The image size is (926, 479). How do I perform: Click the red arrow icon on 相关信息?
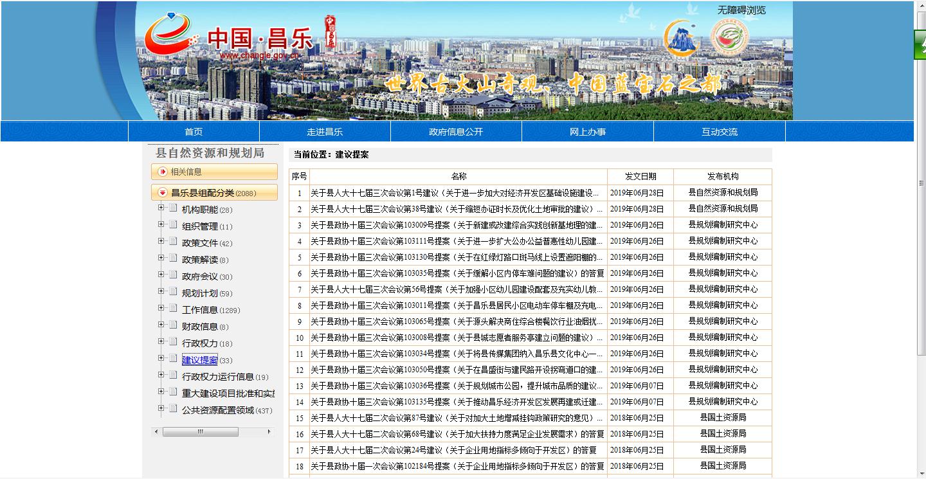(x=163, y=172)
